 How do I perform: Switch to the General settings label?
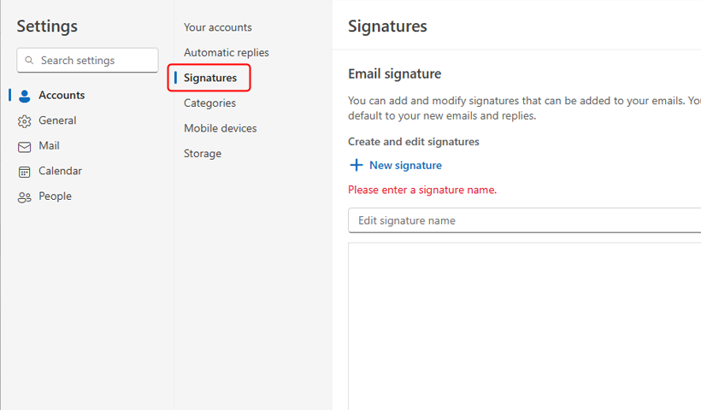(57, 120)
